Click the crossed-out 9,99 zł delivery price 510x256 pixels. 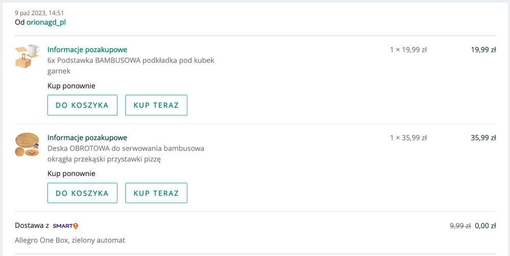coord(460,226)
